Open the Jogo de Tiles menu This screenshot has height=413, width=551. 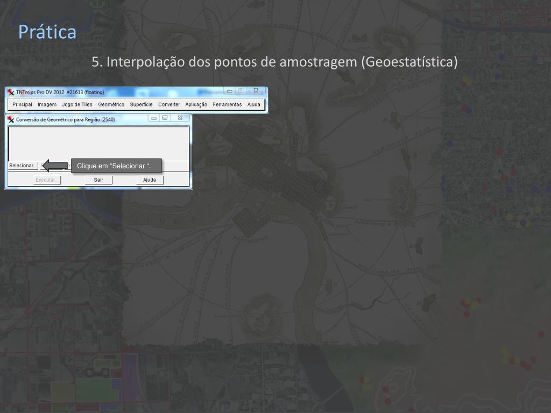(x=77, y=104)
